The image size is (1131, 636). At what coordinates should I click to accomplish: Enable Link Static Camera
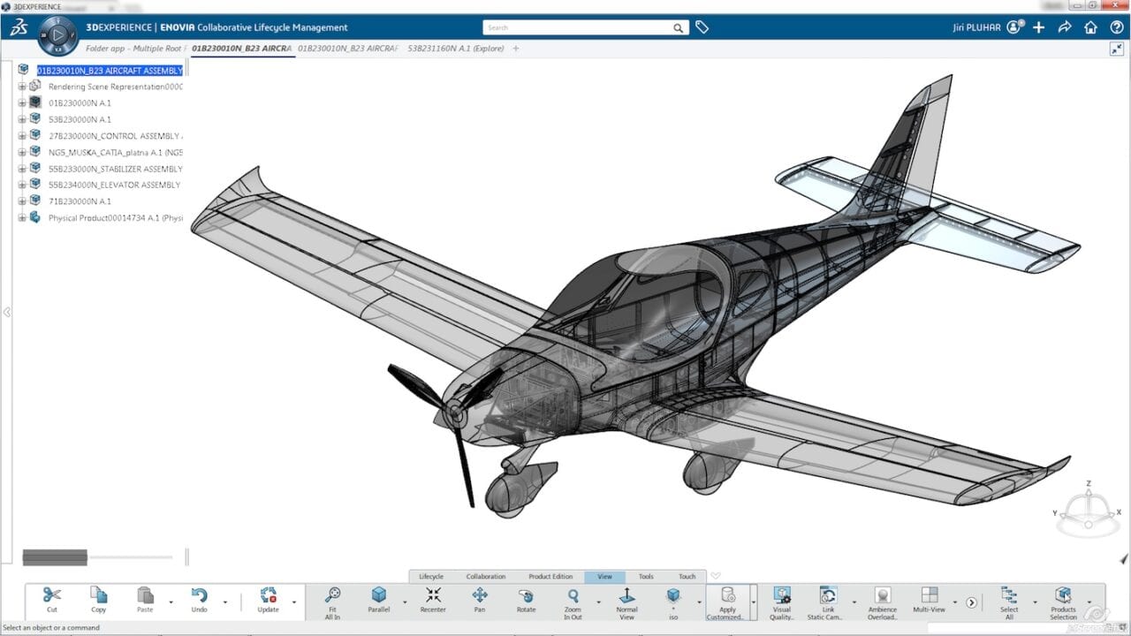[828, 601]
